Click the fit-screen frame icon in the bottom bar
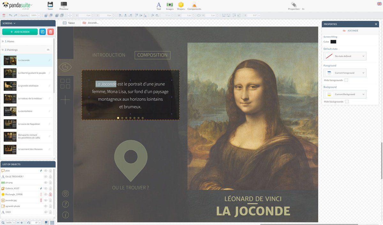Screen dimensions: 383x225 pyautogui.click(x=47, y=222)
